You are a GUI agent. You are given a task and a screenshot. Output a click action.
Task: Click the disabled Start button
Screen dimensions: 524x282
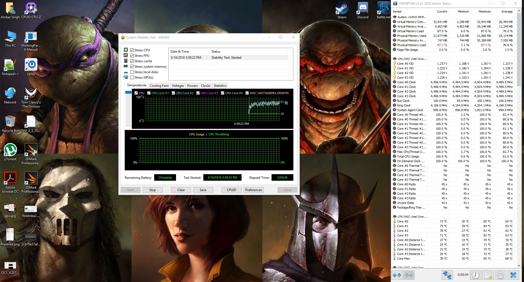coord(130,190)
